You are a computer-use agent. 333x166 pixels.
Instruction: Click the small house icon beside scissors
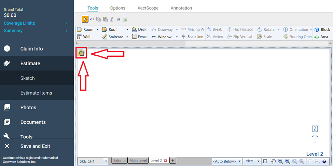[119, 19]
